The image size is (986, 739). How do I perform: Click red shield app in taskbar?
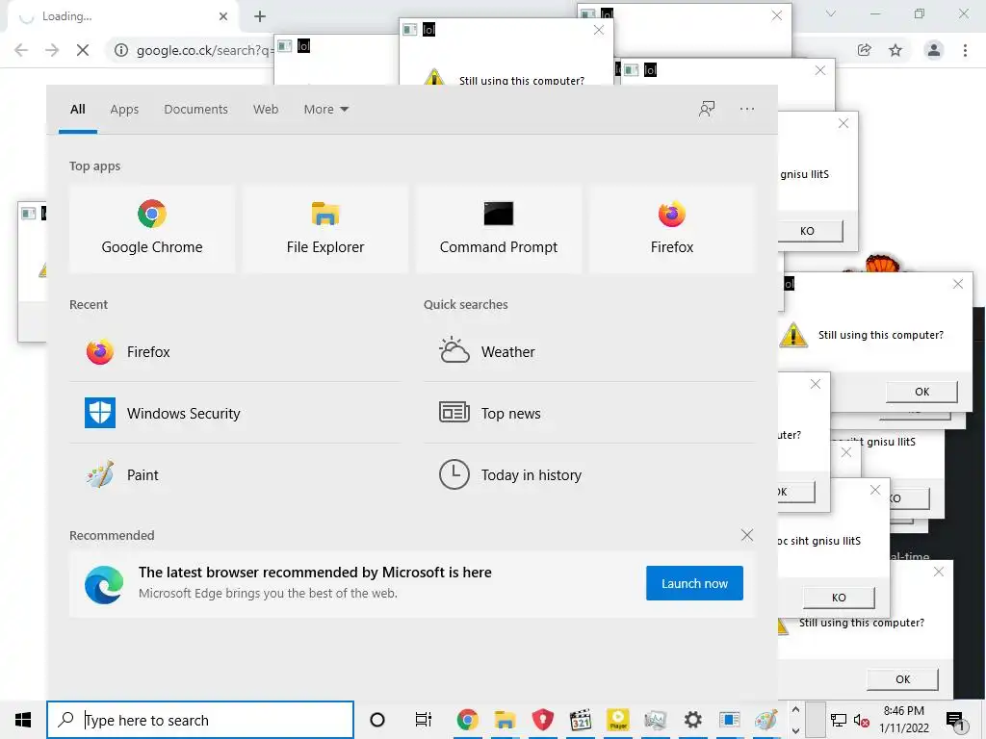click(x=543, y=720)
